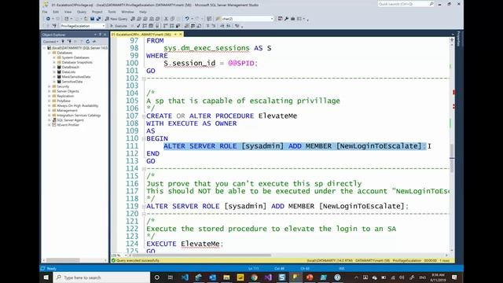Open the Query menu
Image resolution: width=503 pixels, height=283 pixels.
82,12
